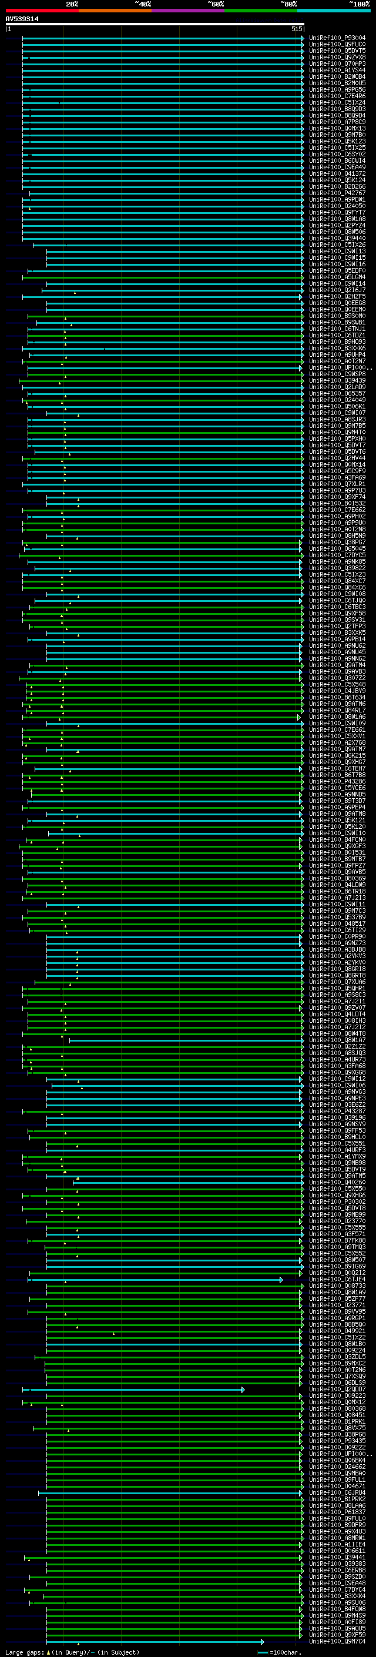Viewport: 376px width, 1657px height.
Task: Click the white query sequence bar
Action: click(155, 25)
